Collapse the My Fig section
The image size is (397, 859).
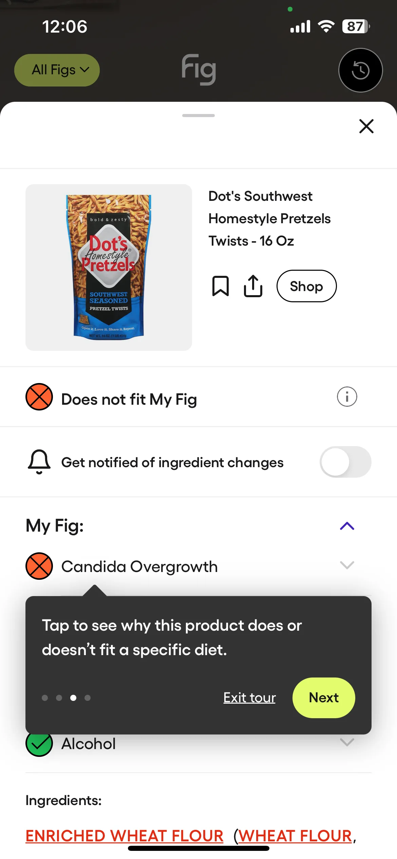347,526
